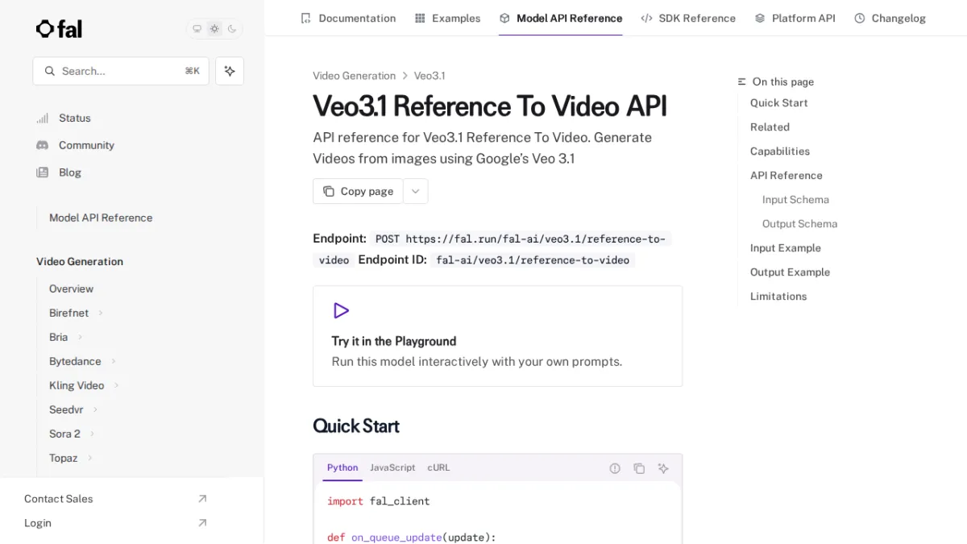Jump to Input Example in page outline
This screenshot has height=544, width=967.
pos(786,248)
